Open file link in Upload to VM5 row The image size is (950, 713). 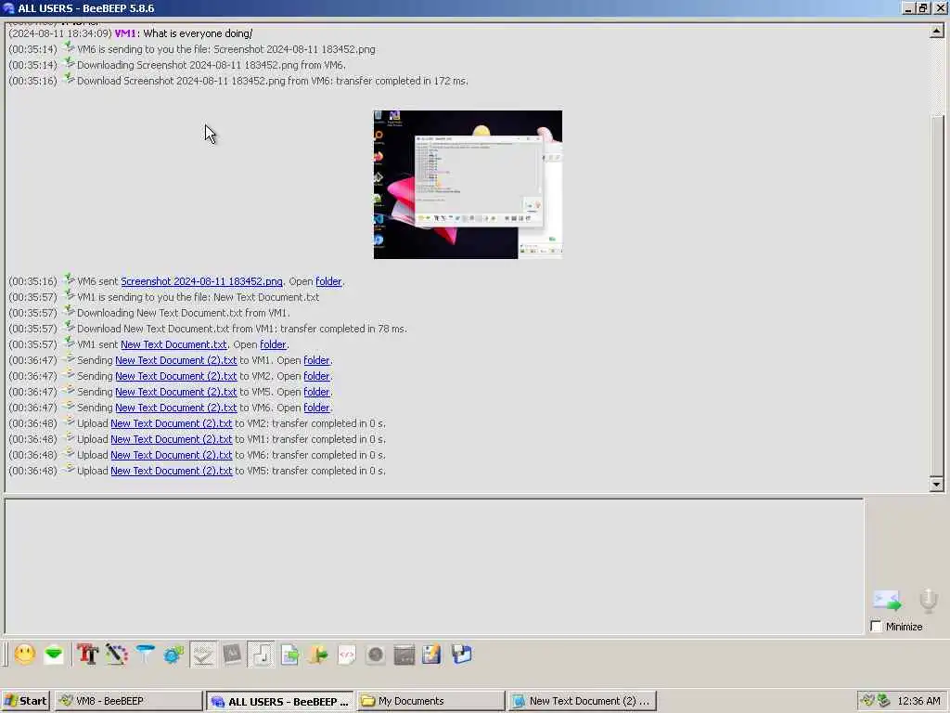pos(172,471)
